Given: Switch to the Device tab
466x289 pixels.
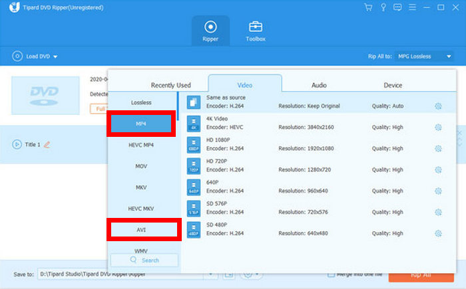Looking at the screenshot, I should click(393, 85).
